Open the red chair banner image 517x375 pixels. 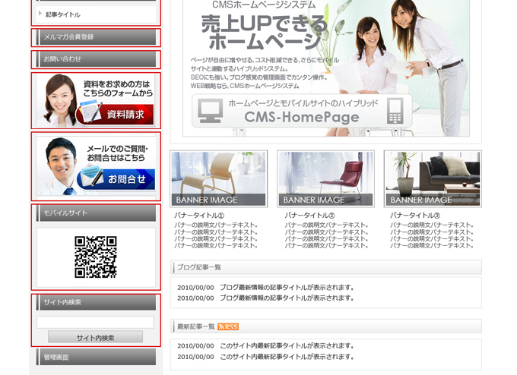tap(325, 178)
